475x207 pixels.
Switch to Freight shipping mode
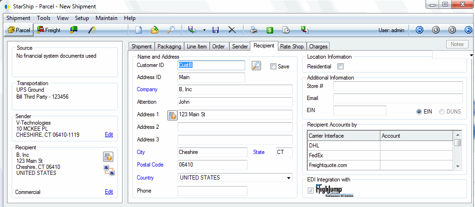(x=48, y=30)
